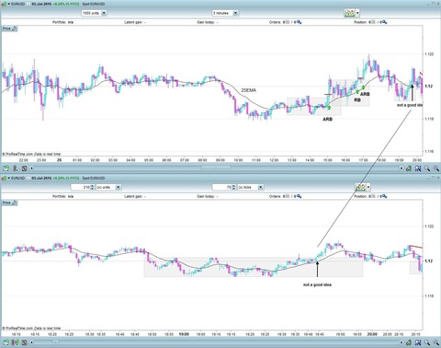Image resolution: width=441 pixels, height=348 pixels.
Task: Expand the arrow beside the top chart instrument icon
Action: (x=8, y=4)
